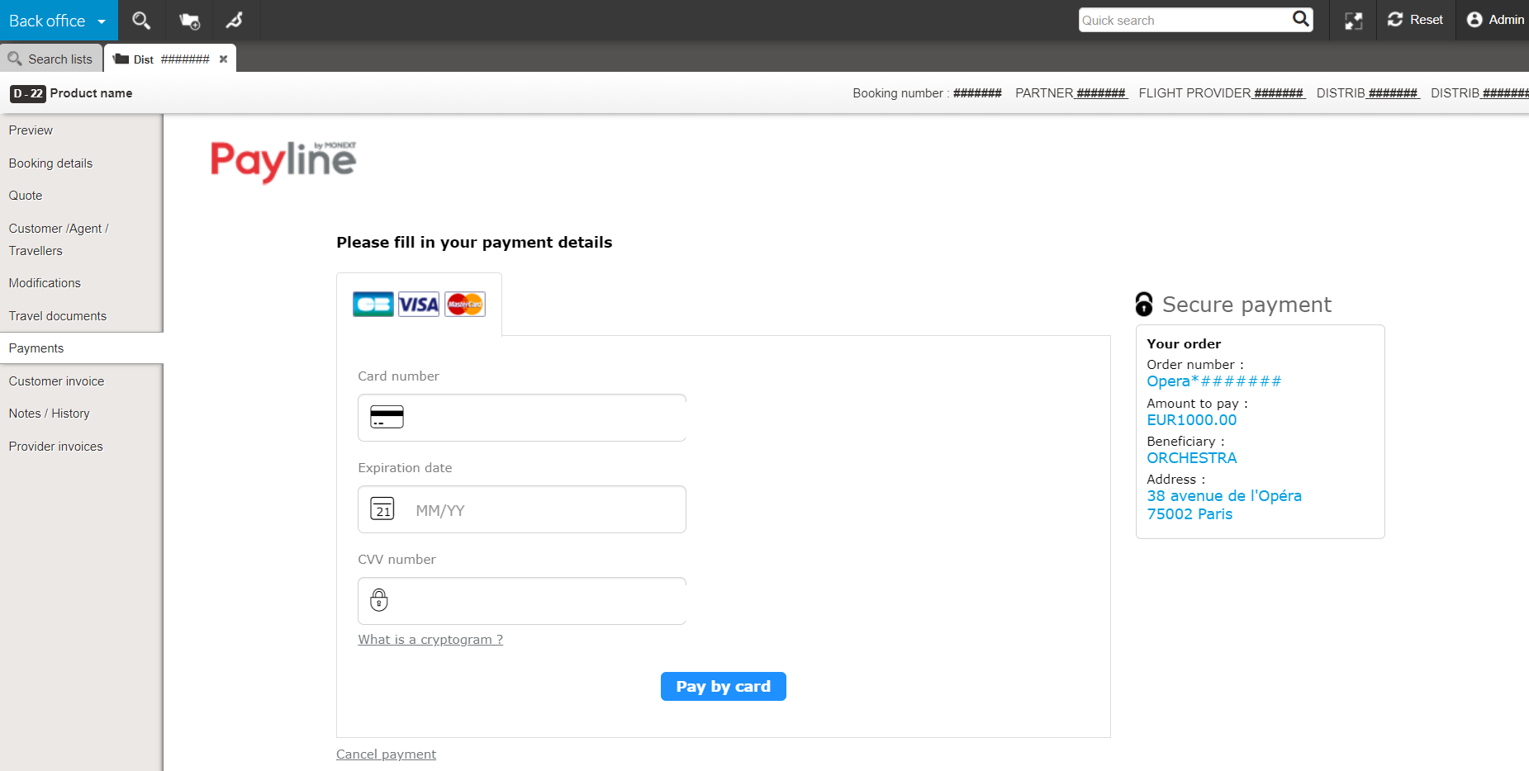Open the What is a cryptogram link
Viewport: 1529px width, 771px height.
point(430,640)
